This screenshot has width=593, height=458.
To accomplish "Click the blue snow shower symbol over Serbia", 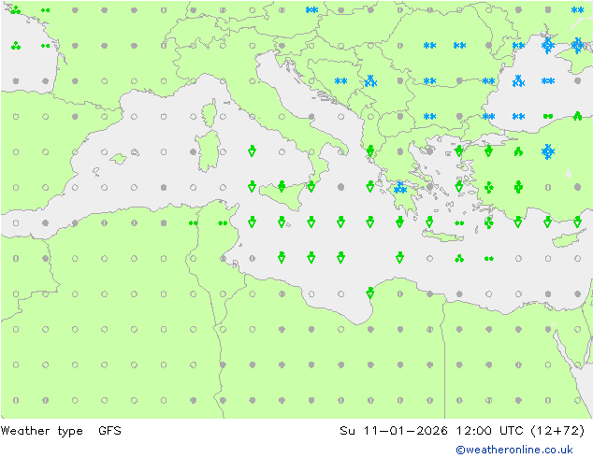I will [370, 81].
